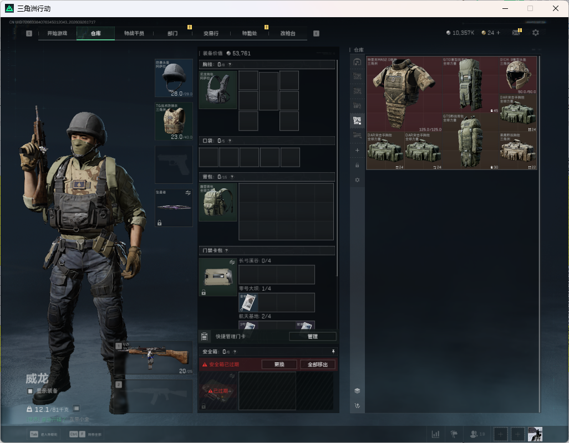Add a new warehouse container with plus
Viewport: 569px width, 443px height.
tap(357, 150)
